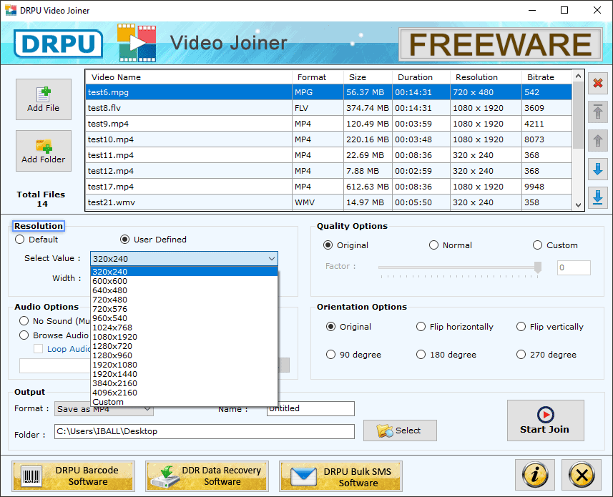Image resolution: width=613 pixels, height=497 pixels.
Task: Select Default resolution radio button
Action: pos(19,239)
